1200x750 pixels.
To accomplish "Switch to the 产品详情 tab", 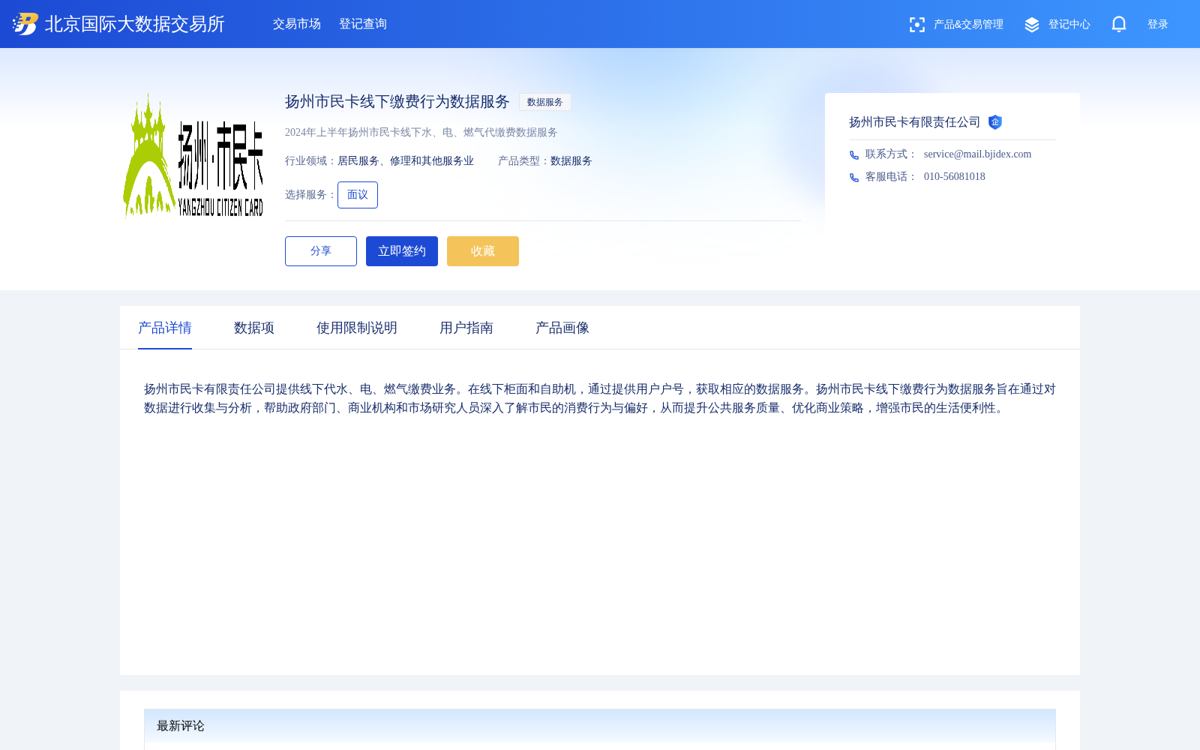I will (165, 328).
